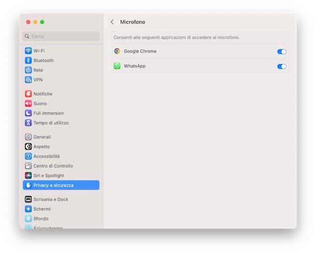Maximize the window with green button

42,22
